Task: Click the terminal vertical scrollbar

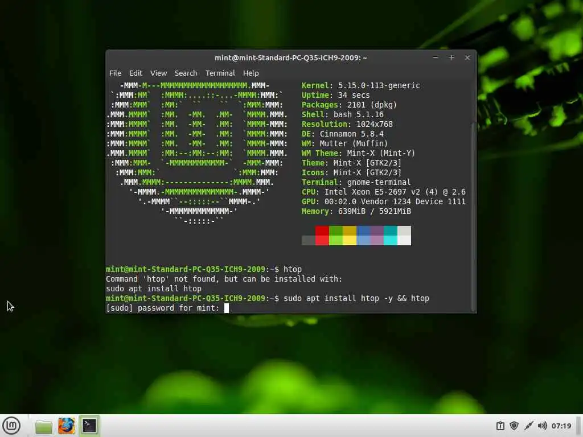Action: click(x=473, y=216)
